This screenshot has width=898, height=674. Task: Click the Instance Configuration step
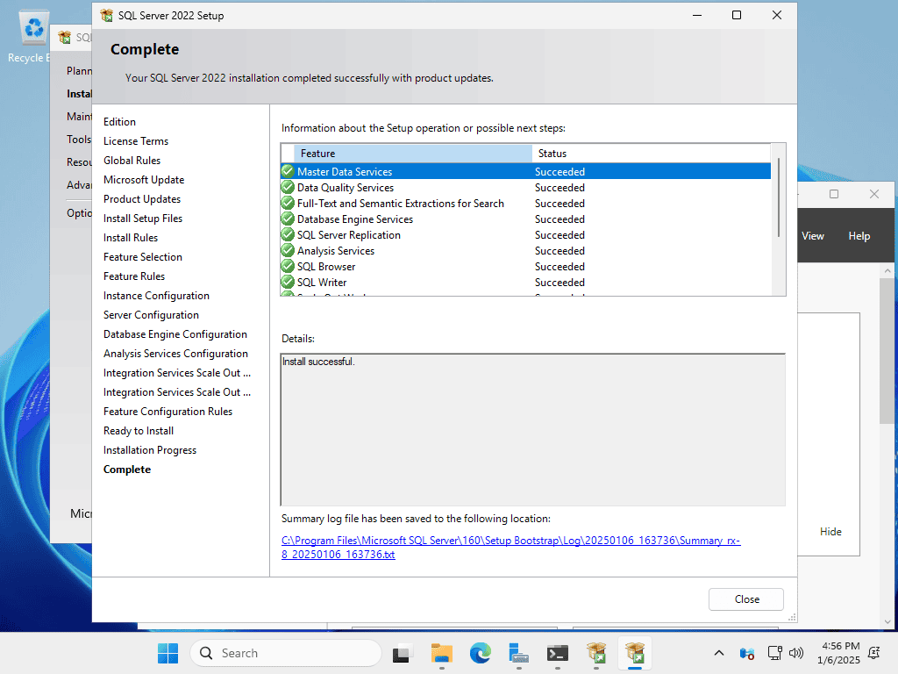click(x=156, y=296)
